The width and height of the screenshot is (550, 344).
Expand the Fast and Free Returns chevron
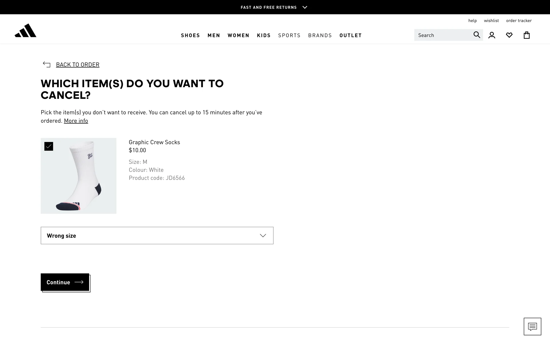pyautogui.click(x=305, y=7)
